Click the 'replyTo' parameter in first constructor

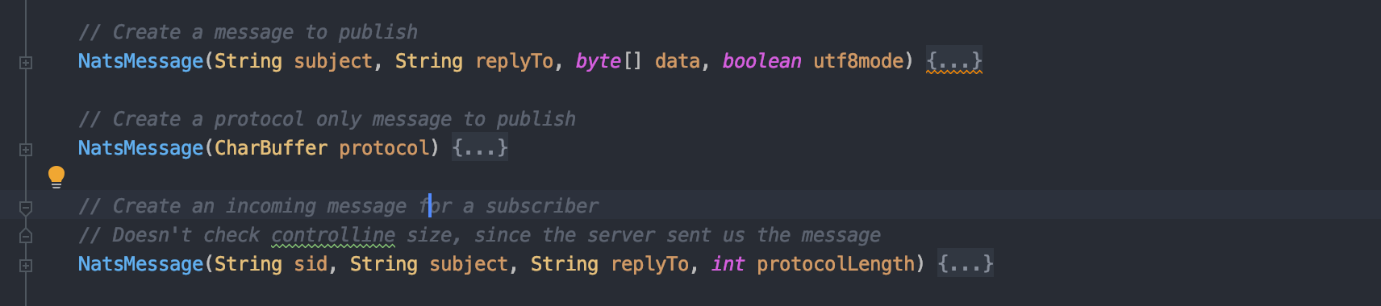[515, 61]
